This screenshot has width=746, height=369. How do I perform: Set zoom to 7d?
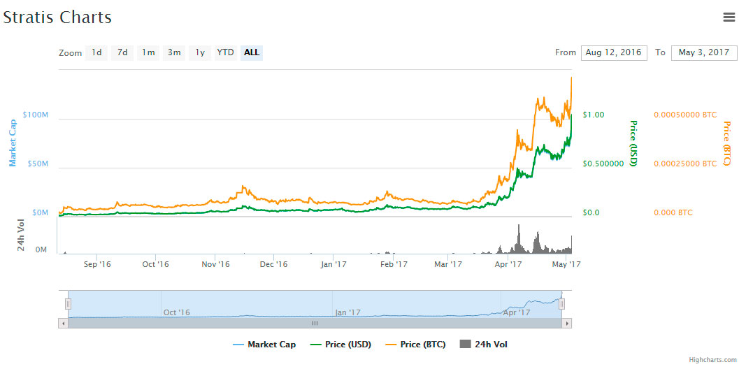[122, 53]
